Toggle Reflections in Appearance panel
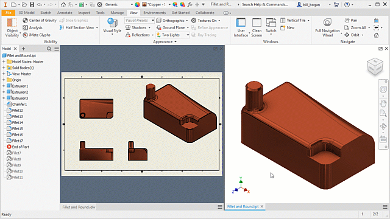 click(x=138, y=35)
